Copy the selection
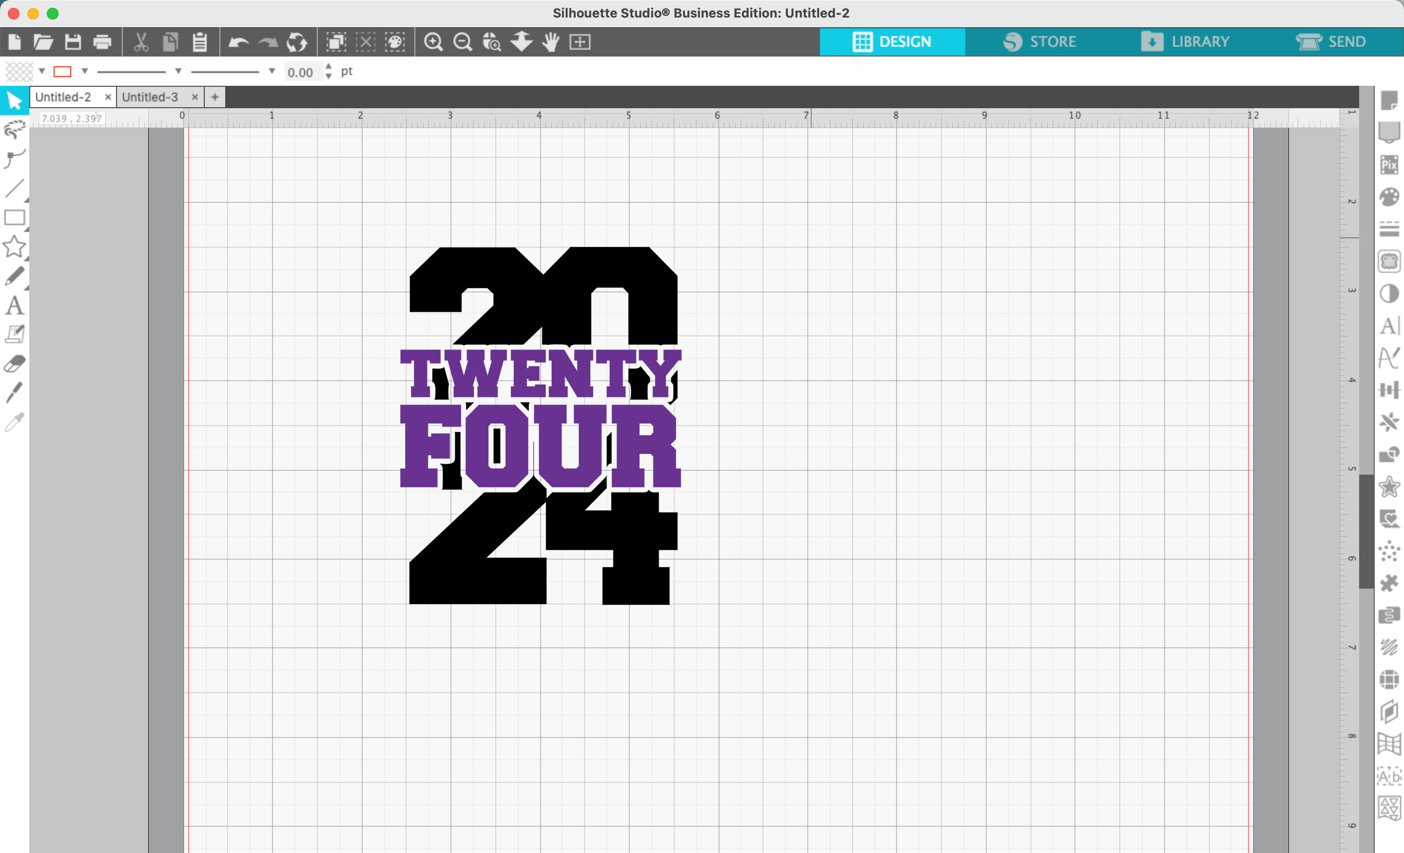Viewport: 1404px width, 853px height. [x=170, y=41]
